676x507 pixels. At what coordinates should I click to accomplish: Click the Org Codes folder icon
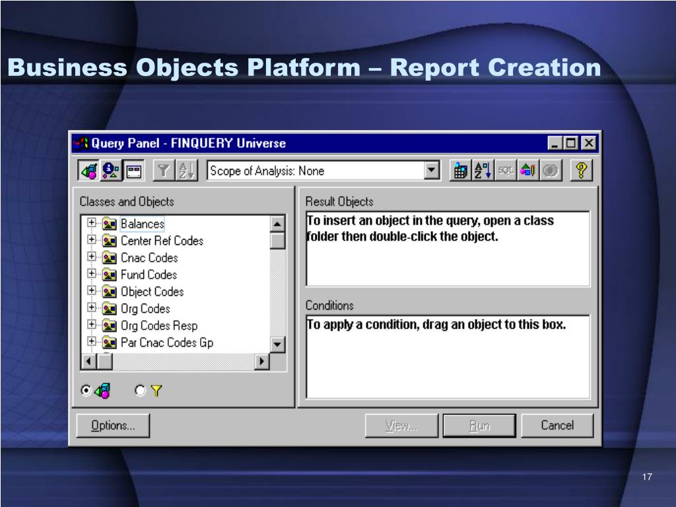click(x=110, y=309)
